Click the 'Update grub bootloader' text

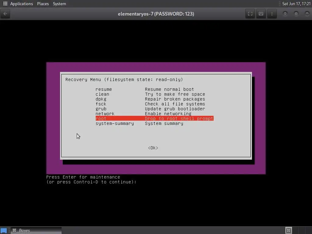175,109
